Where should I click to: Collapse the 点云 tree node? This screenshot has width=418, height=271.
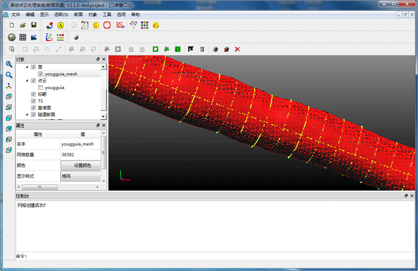pyautogui.click(x=27, y=81)
